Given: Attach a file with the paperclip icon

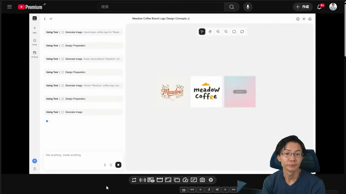Looking at the screenshot, I should coord(105,165).
